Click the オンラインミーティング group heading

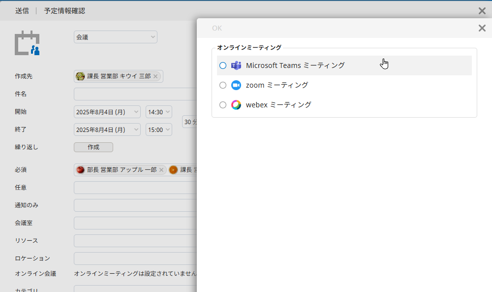249,47
